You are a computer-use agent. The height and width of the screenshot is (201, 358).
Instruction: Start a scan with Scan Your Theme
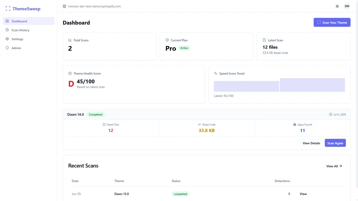(x=332, y=22)
